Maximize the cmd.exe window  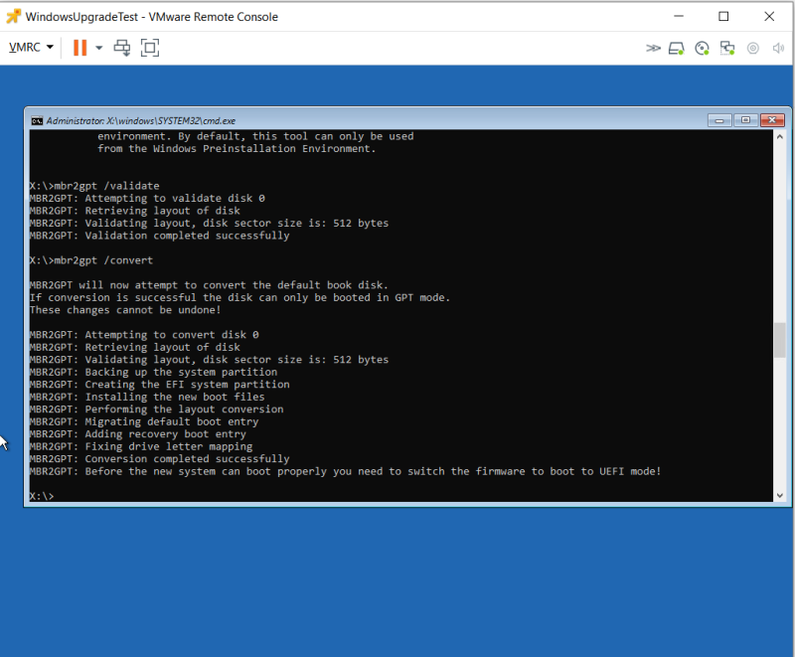coord(745,120)
